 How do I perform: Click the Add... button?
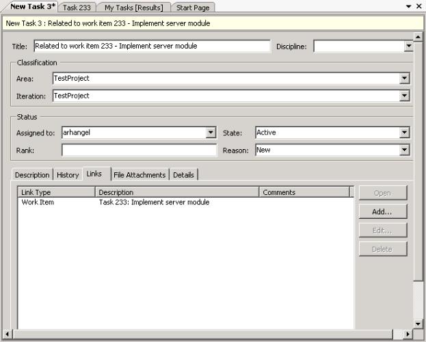382,211
